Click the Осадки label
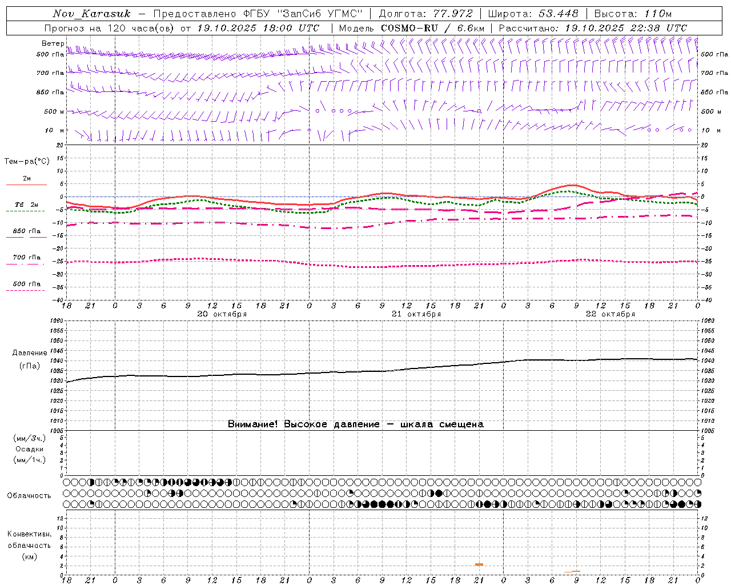The width and height of the screenshot is (731, 585). pyautogui.click(x=30, y=449)
